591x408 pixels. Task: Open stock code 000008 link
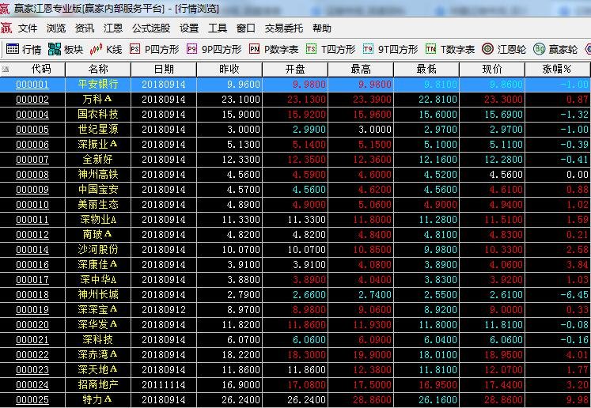[32, 175]
